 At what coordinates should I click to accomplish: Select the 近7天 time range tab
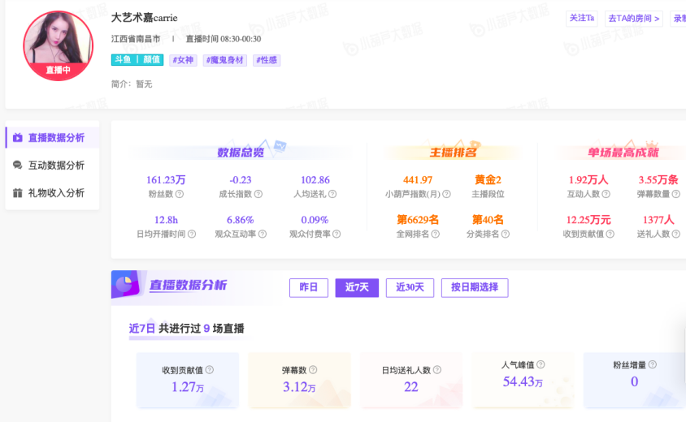pos(357,287)
